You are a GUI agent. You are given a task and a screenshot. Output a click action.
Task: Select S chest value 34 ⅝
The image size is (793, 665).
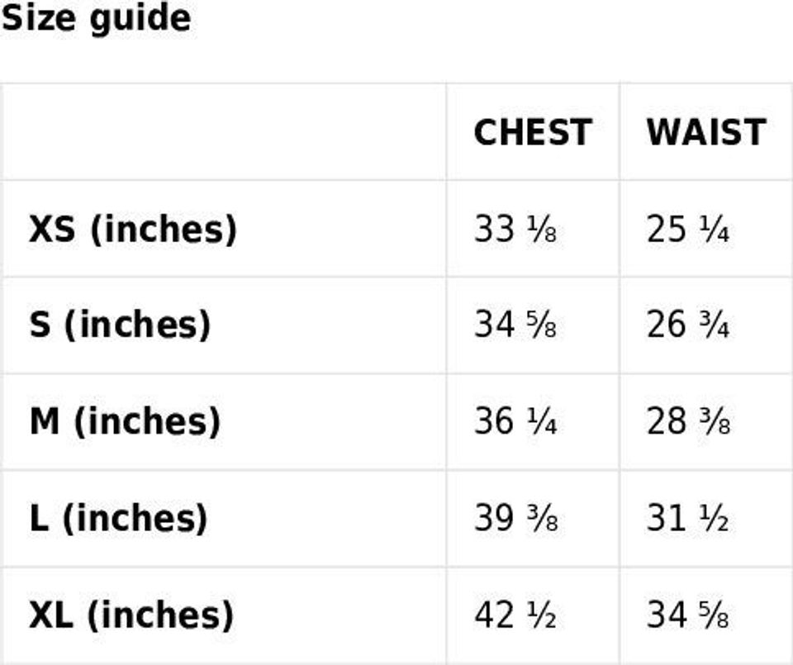(x=515, y=325)
